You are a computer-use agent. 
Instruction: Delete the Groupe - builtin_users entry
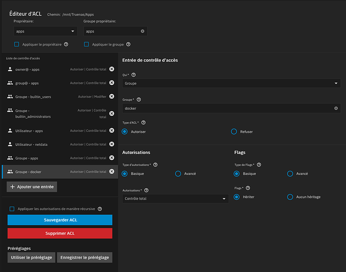[x=112, y=96]
